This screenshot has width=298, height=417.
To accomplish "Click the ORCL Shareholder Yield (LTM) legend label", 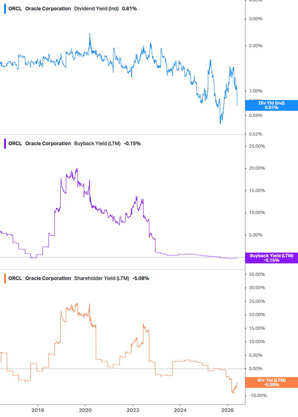I will (78, 278).
